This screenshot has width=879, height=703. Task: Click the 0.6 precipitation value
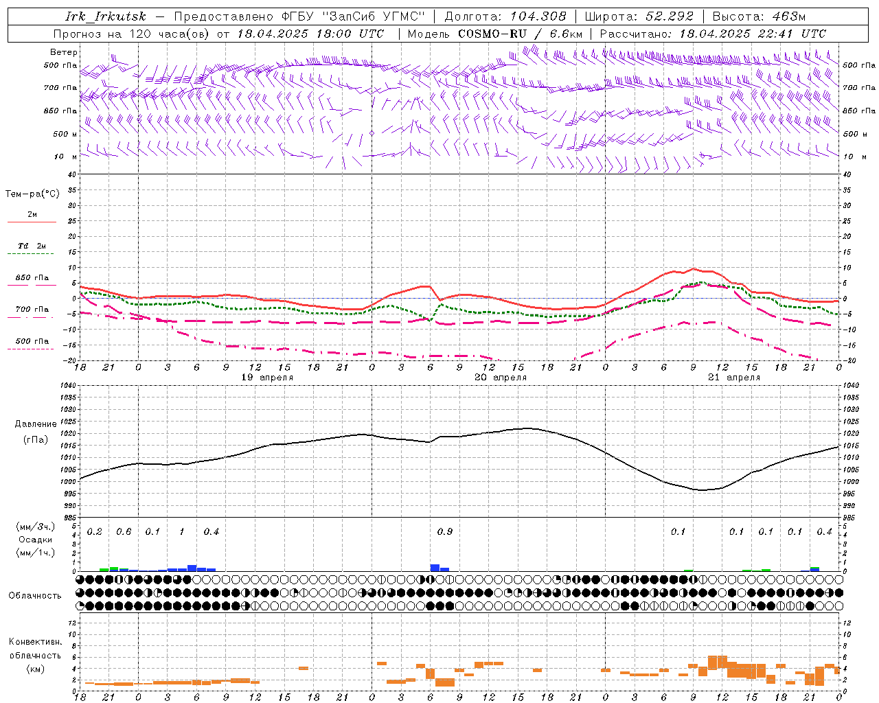click(124, 532)
